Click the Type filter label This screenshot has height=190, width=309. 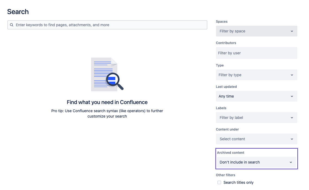(220, 65)
